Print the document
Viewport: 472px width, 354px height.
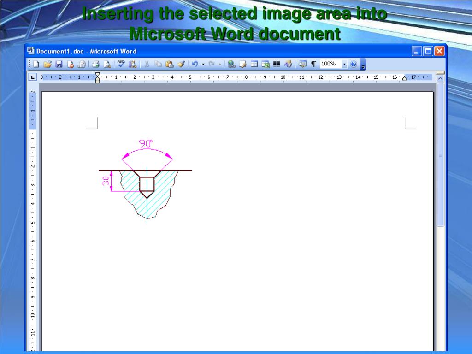pos(96,64)
